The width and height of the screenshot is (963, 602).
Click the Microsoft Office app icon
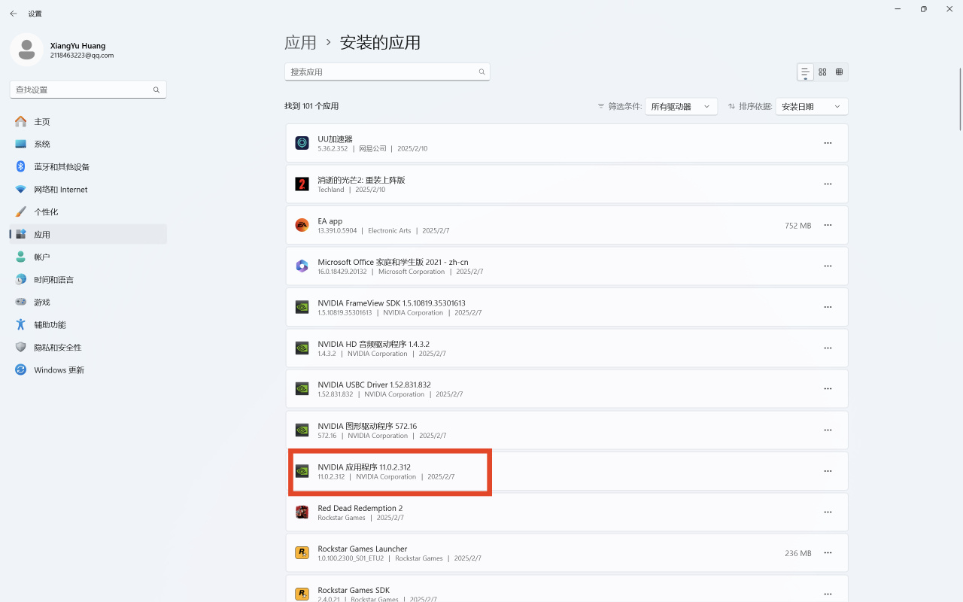pyautogui.click(x=302, y=266)
